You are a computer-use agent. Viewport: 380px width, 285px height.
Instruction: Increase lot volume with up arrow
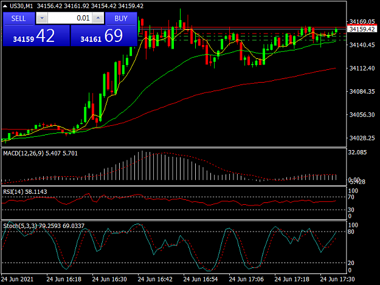pyautogui.click(x=98, y=18)
